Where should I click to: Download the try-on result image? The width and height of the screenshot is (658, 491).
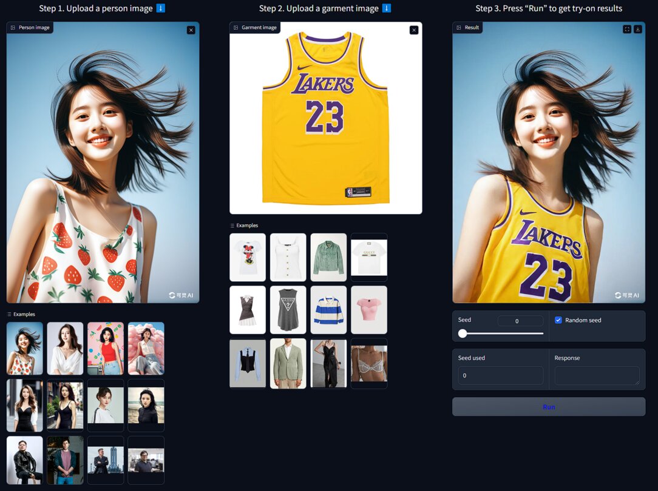638,28
